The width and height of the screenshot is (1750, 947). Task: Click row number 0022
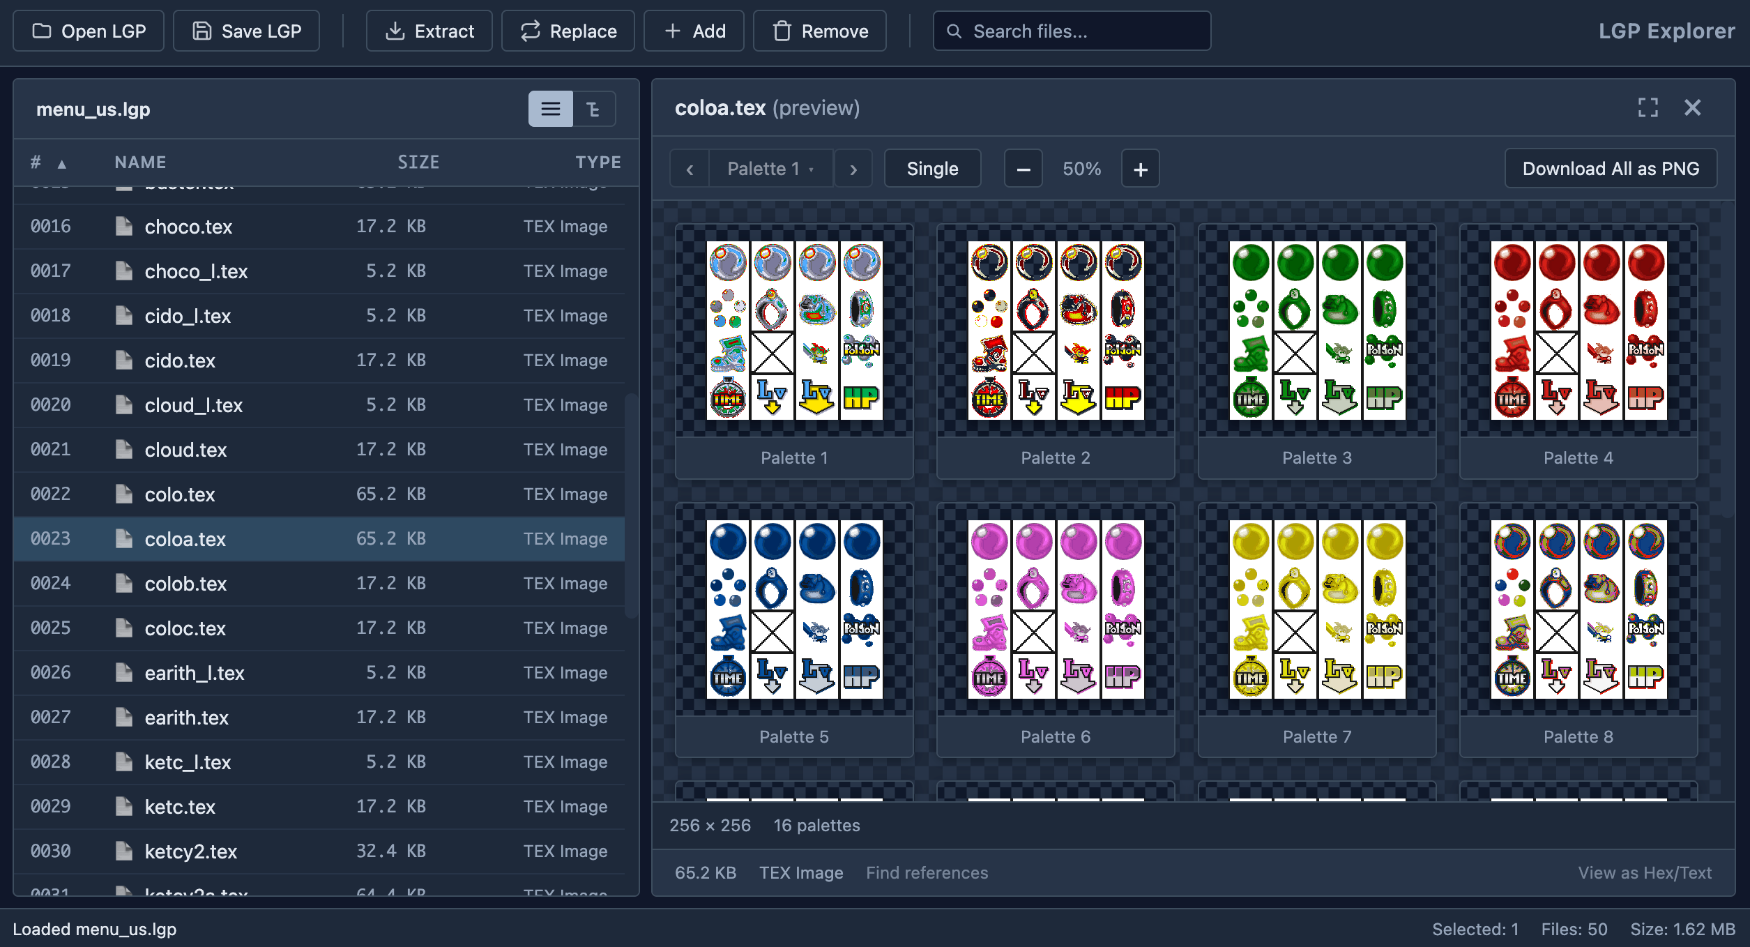pyautogui.click(x=51, y=494)
